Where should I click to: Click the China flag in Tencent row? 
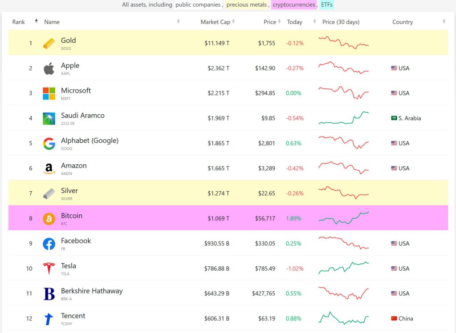coord(394,318)
